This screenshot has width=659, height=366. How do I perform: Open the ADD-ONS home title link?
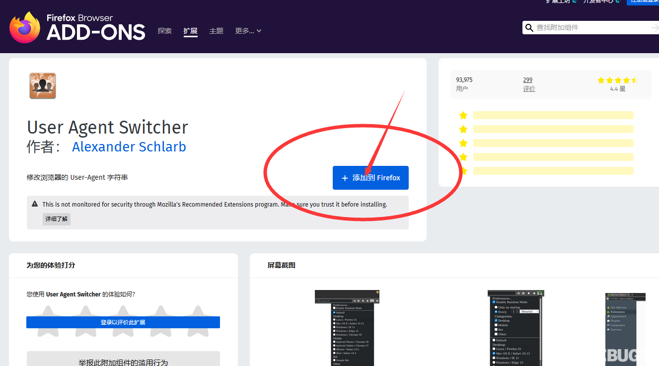click(x=96, y=28)
